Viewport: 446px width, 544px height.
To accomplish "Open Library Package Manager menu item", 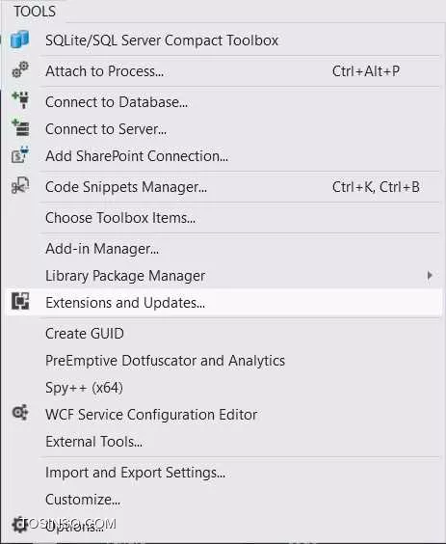I will click(x=125, y=276).
